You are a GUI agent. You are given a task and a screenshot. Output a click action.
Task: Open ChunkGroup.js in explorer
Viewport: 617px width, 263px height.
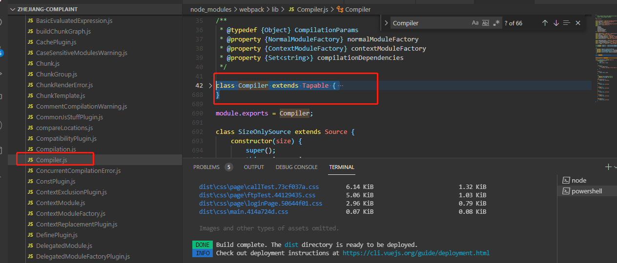(57, 75)
